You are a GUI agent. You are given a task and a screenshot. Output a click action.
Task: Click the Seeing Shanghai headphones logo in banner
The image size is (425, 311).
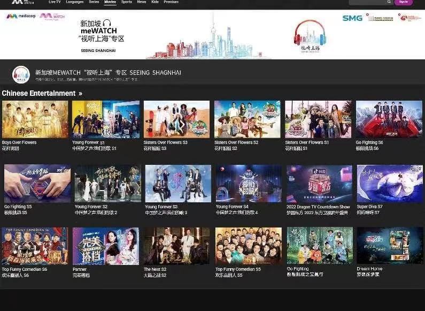tap(310, 36)
